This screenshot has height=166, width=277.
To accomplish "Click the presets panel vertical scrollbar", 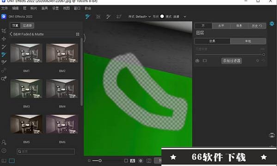I will [81, 72].
